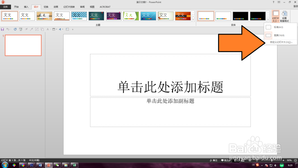298x168 pixels.
Task: Select slide 1 thumbnail in the panel
Action: pos(23,45)
